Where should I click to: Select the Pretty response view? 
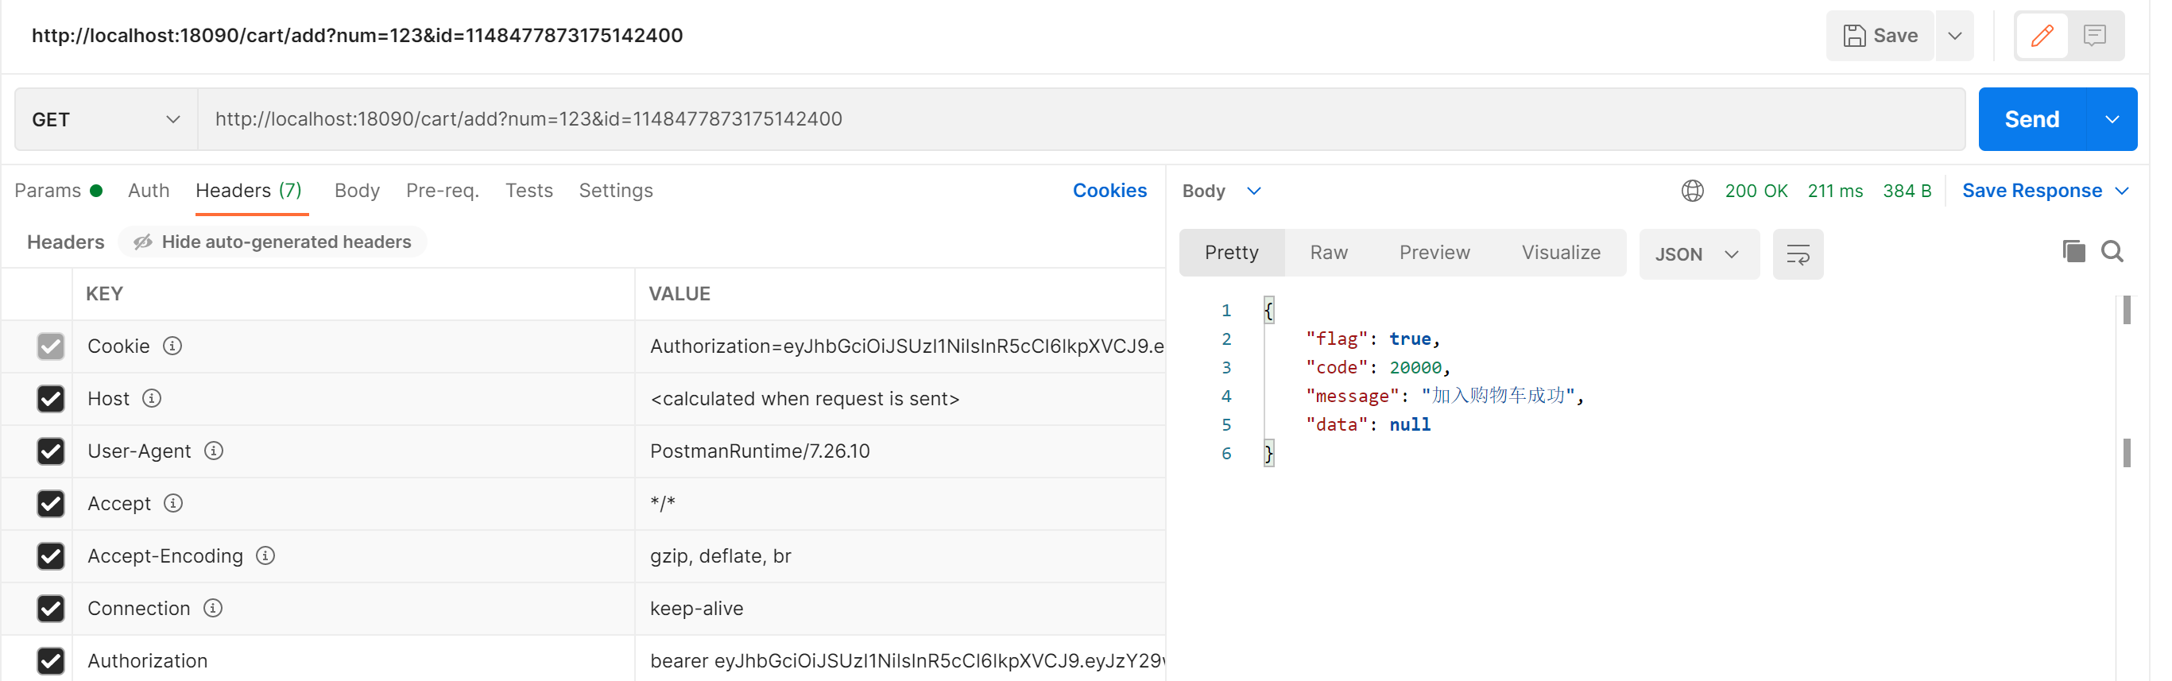[1231, 253]
